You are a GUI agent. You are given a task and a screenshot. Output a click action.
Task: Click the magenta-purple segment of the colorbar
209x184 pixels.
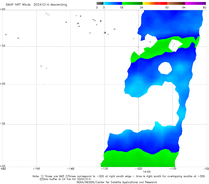coord(195,3)
